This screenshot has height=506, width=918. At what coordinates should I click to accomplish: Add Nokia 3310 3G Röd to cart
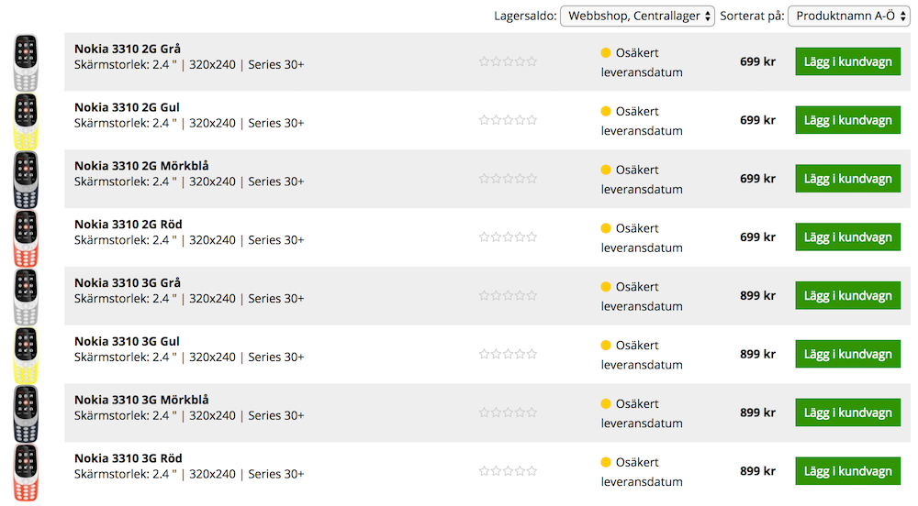[847, 471]
